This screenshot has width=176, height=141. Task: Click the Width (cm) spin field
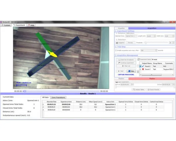(x=169, y=36)
